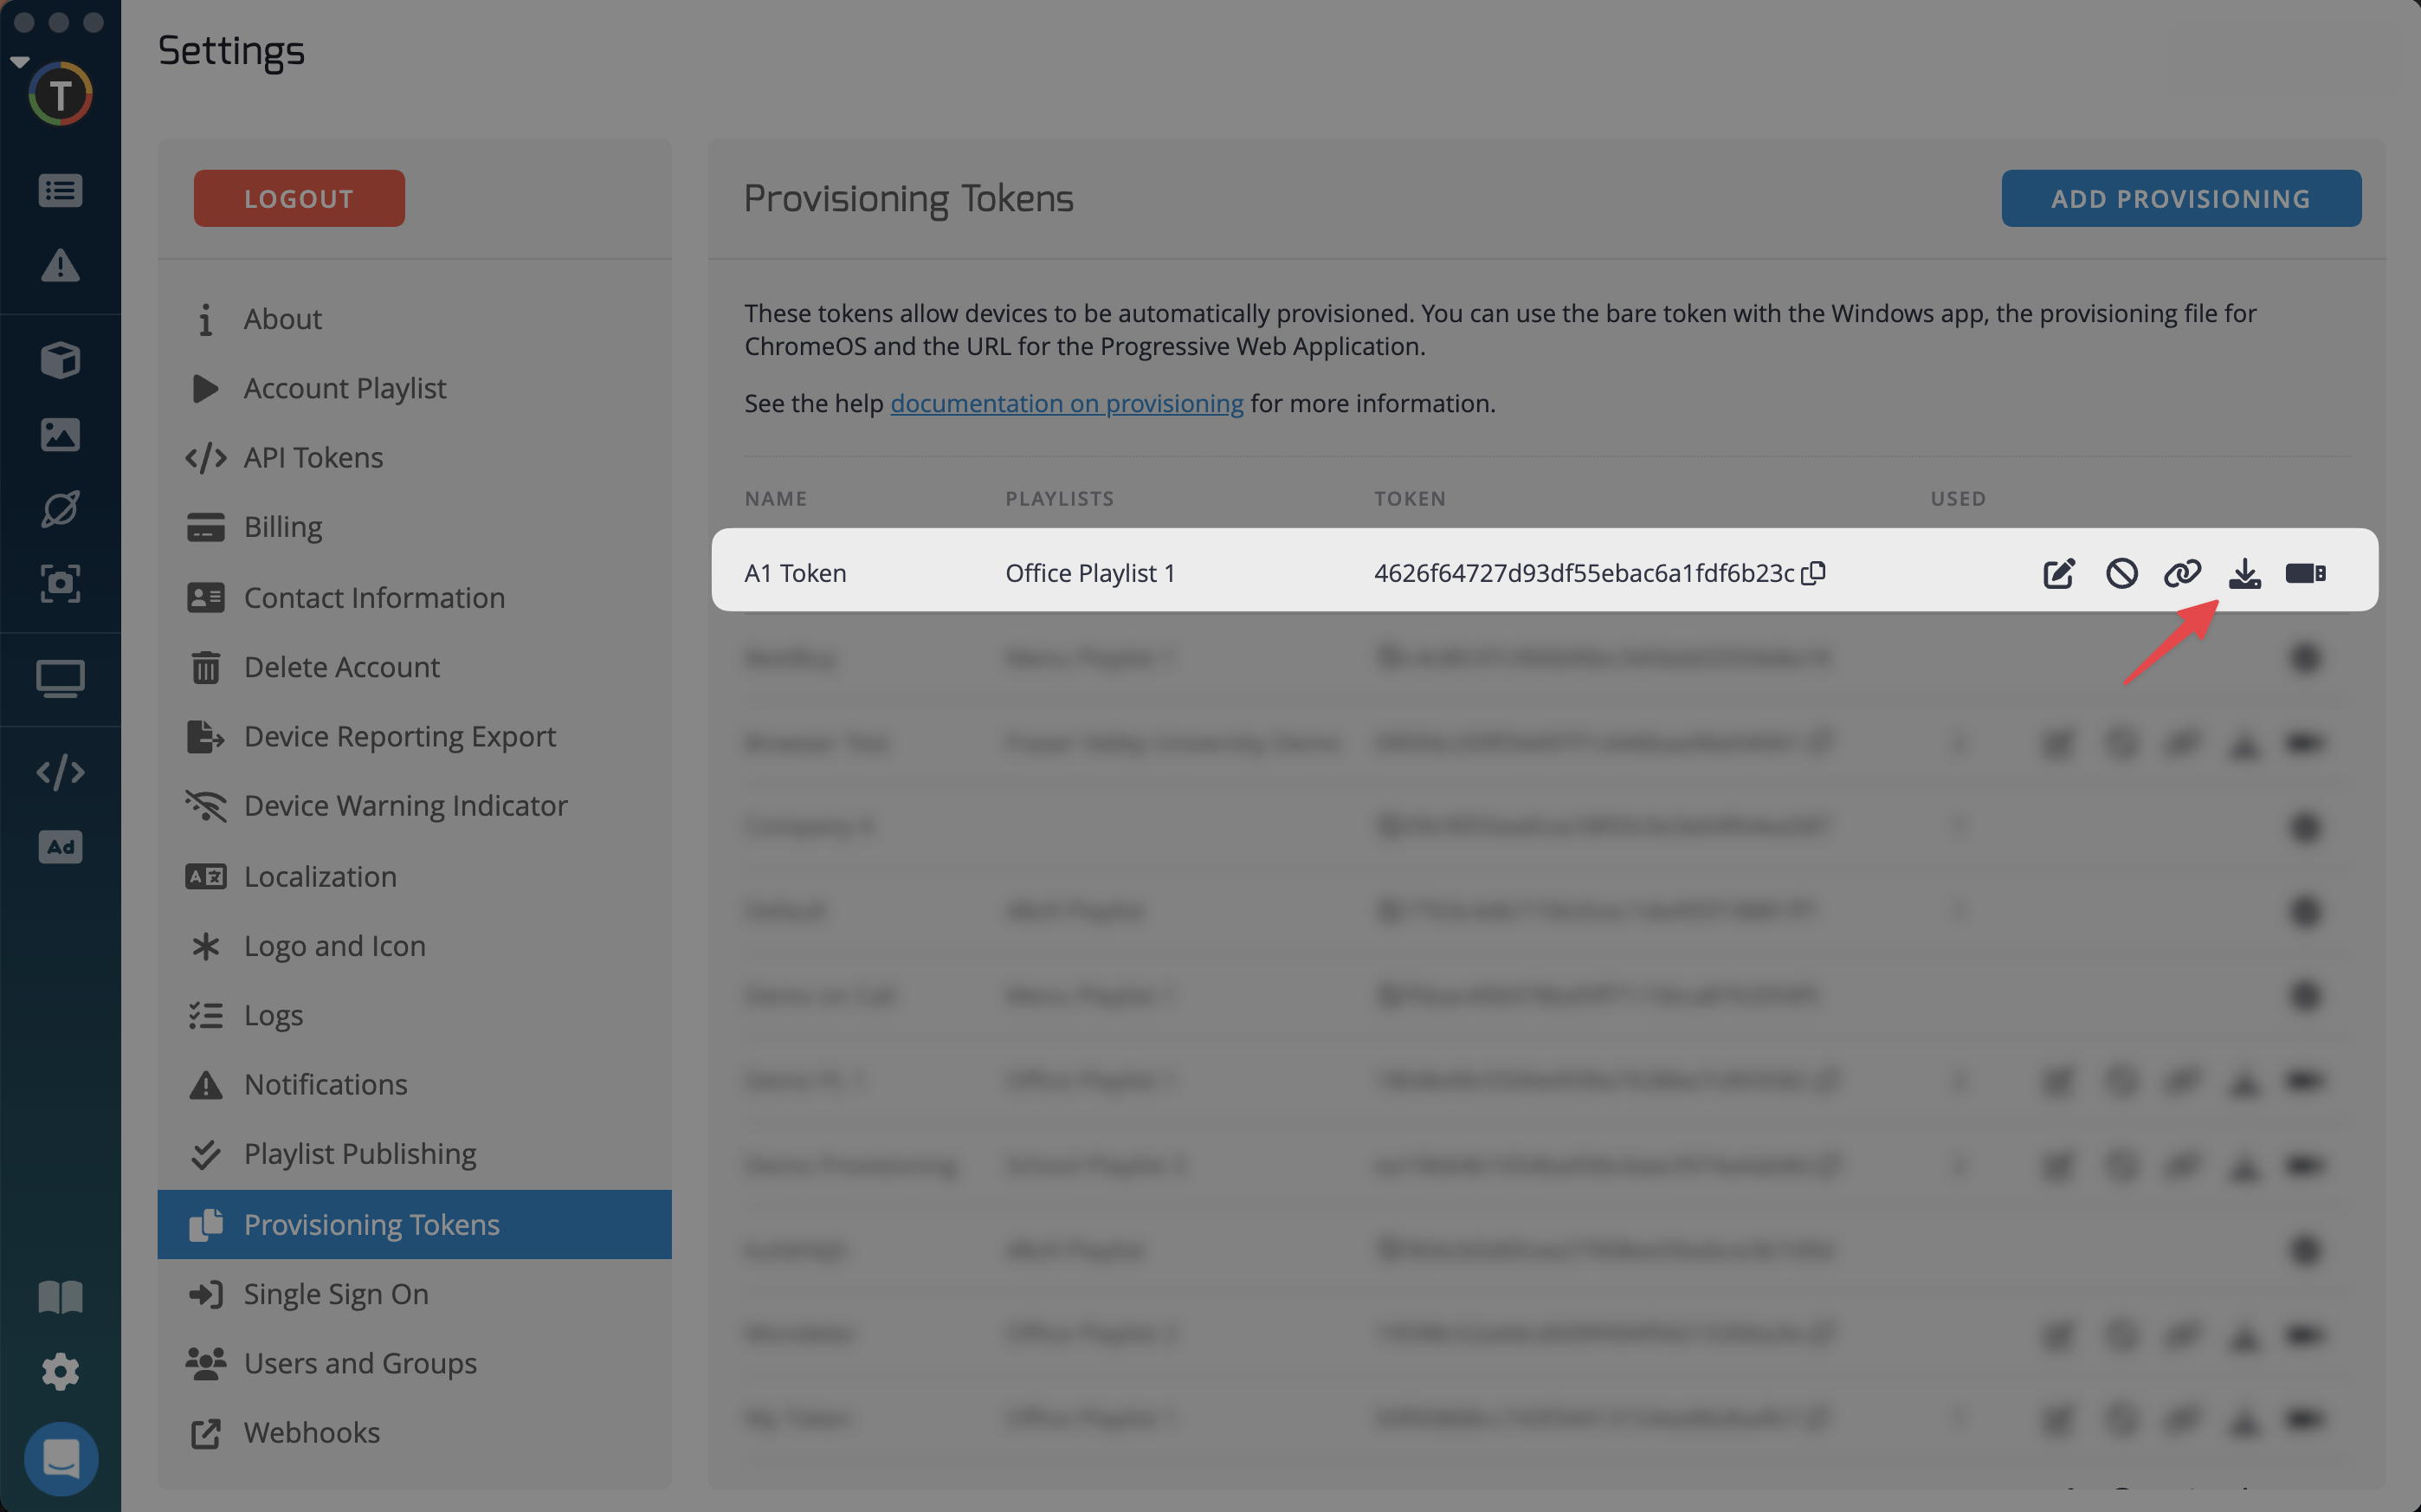Expand the account dropdown arrow above logo
Screen dimensions: 2421x1512
pyautogui.click(x=20, y=62)
